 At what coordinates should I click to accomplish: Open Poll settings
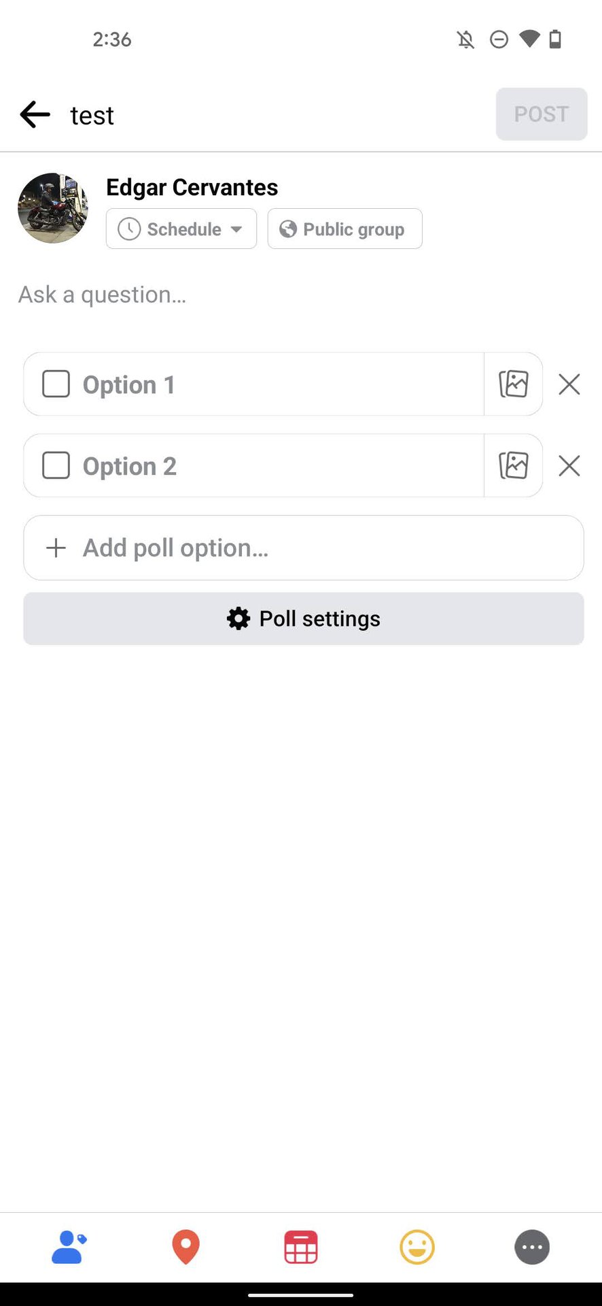pos(304,619)
